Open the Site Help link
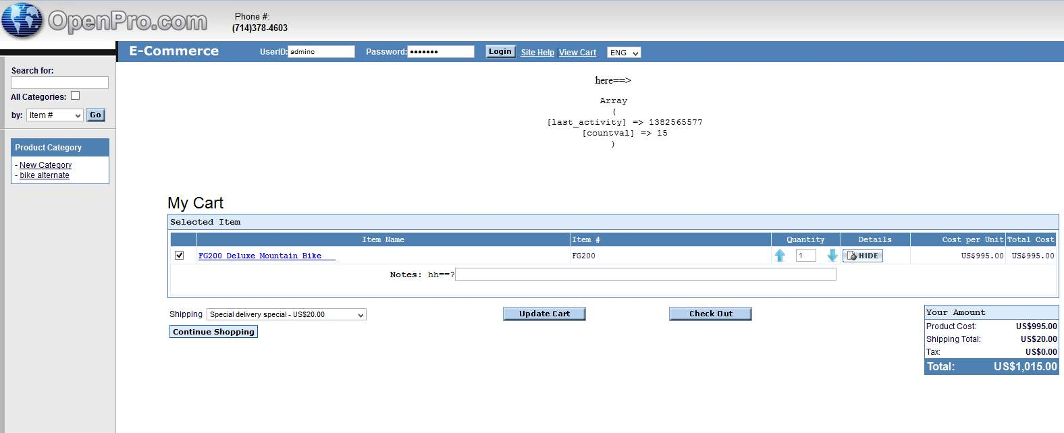 (537, 53)
